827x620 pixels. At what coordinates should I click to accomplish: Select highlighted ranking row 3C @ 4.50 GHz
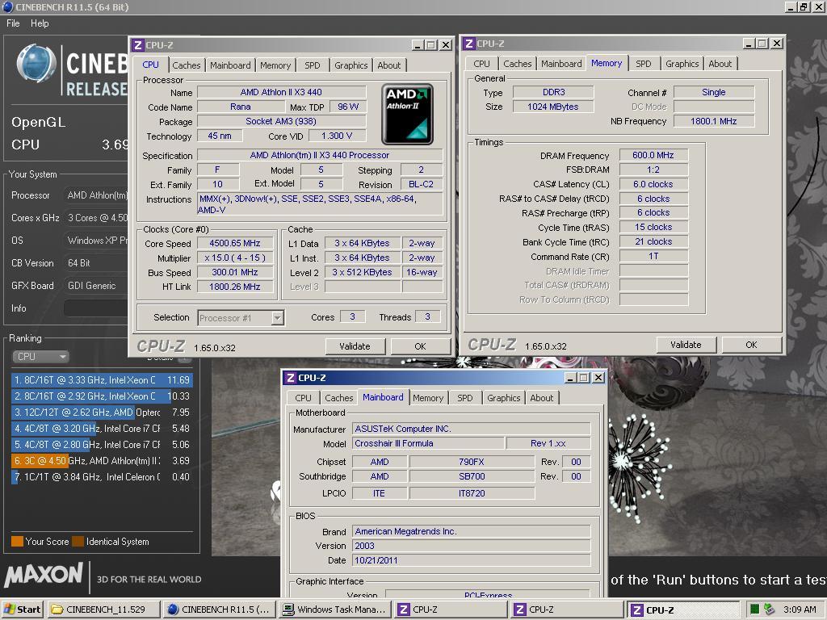[x=102, y=461]
